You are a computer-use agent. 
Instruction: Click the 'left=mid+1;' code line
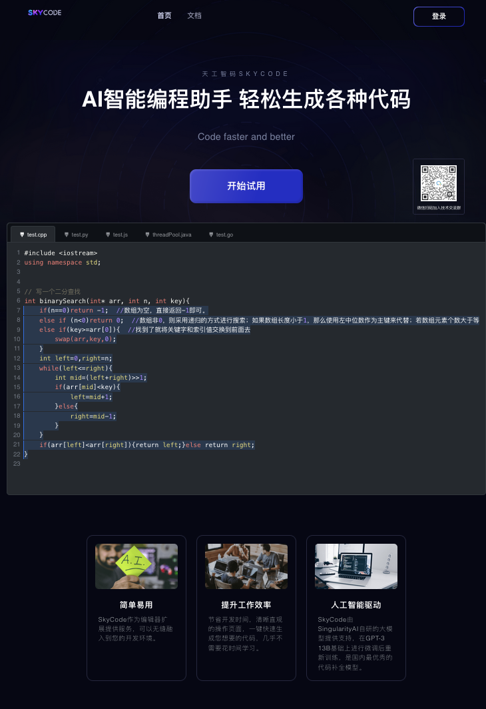point(91,396)
